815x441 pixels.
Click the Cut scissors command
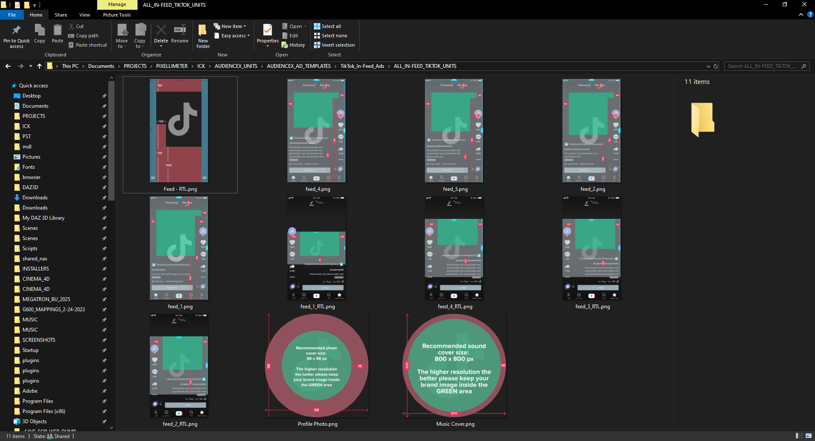click(76, 26)
